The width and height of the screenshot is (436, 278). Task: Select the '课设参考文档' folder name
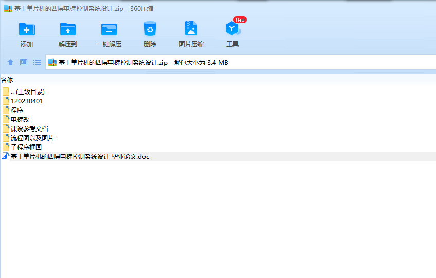tap(29, 128)
